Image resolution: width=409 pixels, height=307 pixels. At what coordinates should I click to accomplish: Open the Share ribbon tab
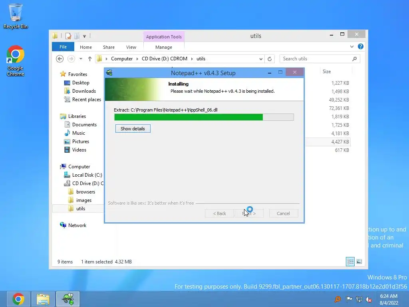[109, 47]
